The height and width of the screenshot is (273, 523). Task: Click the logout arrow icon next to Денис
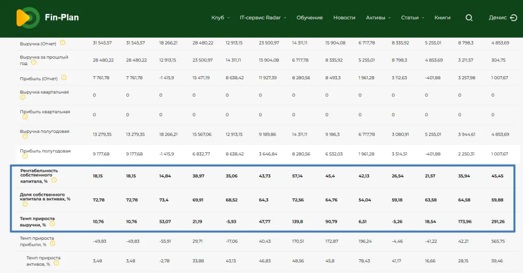(513, 17)
